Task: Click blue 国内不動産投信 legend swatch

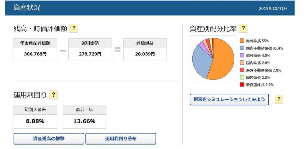Action: 242,48
